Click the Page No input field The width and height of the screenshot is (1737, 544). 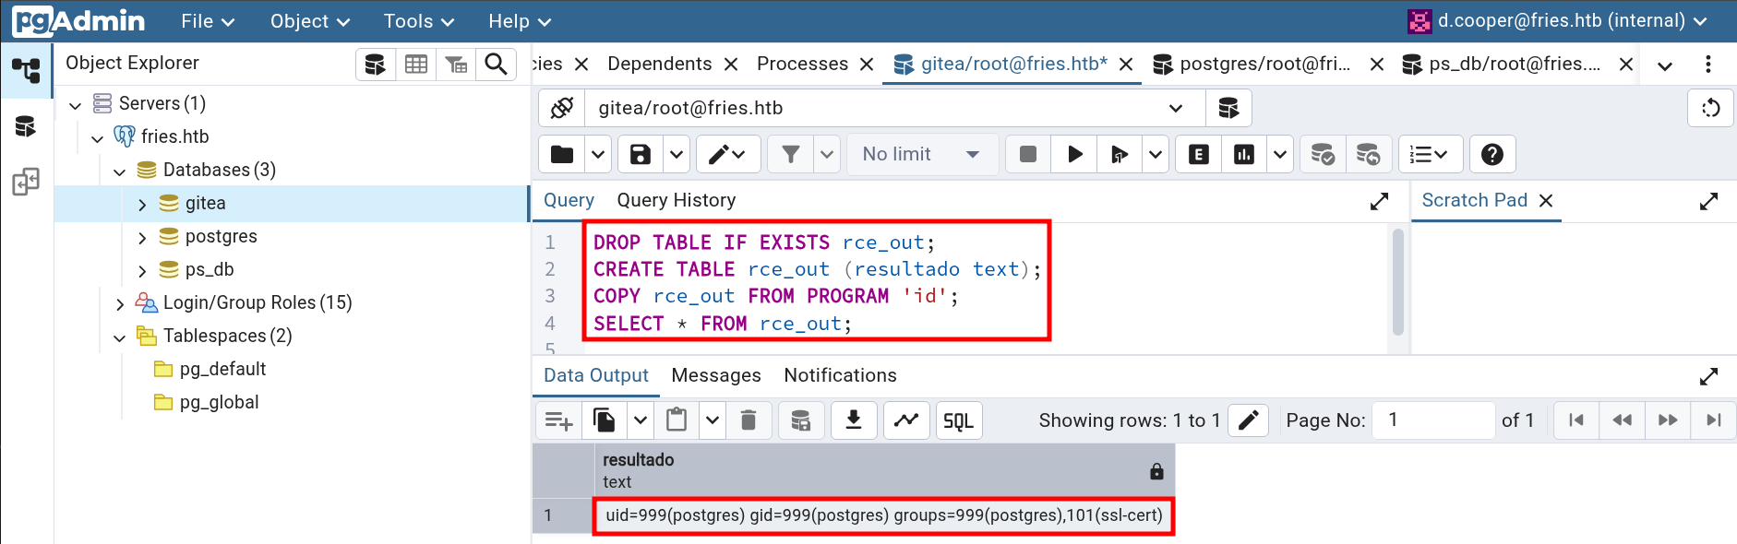(1433, 420)
